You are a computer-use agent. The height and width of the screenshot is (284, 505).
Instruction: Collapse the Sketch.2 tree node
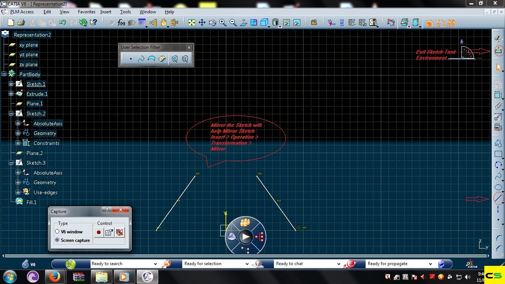coord(11,113)
